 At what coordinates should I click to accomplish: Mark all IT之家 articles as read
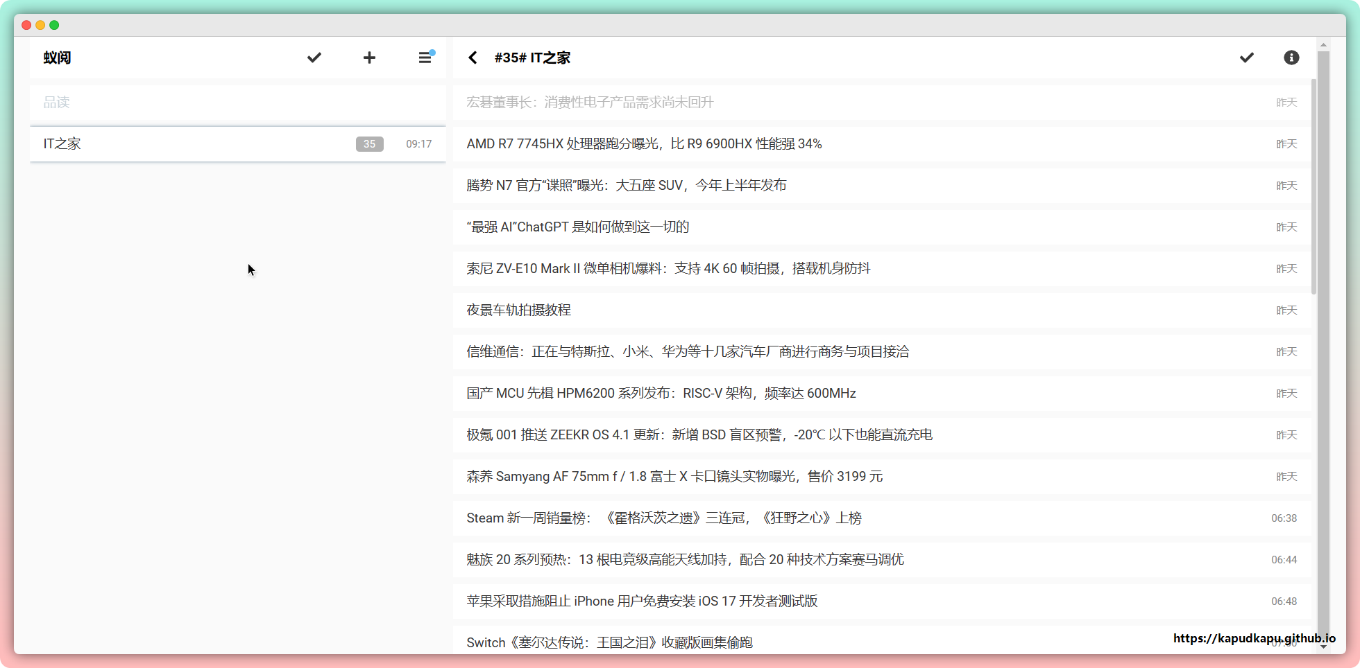[1246, 58]
